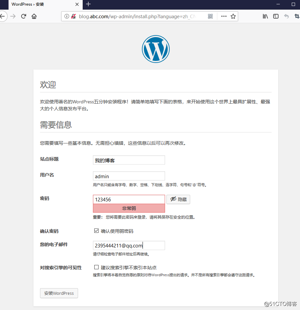Click the forward navigation arrow

13,16
